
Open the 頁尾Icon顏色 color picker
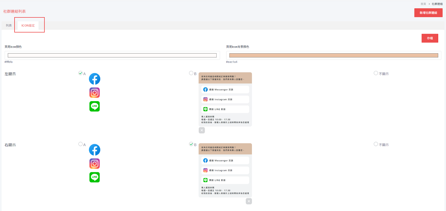[x=112, y=55]
